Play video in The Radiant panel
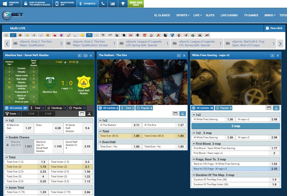Image resolution: width=287 pixels, height=196 pixels. (x=179, y=55)
